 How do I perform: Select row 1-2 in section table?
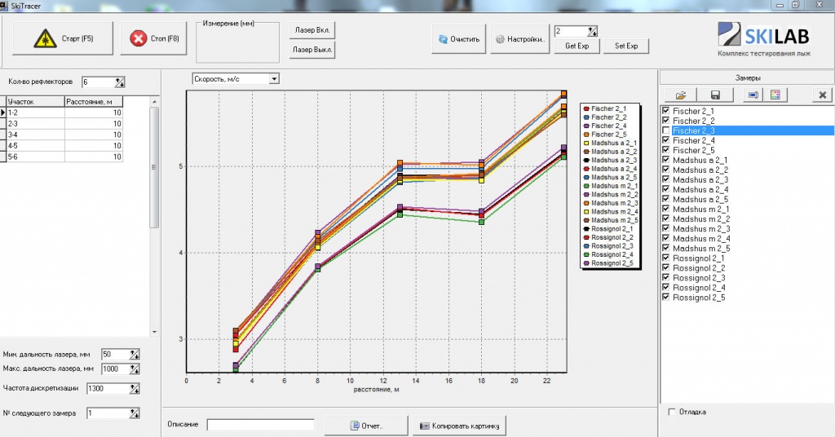[64, 113]
